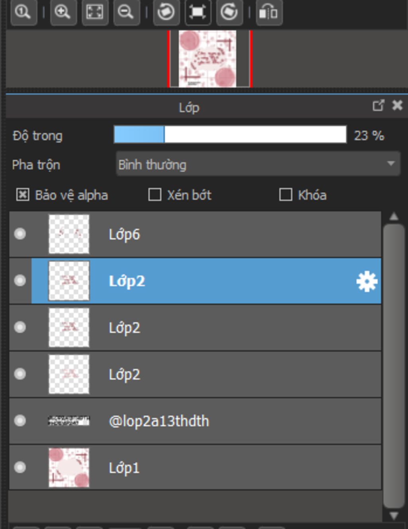This screenshot has height=529, width=408.
Task: Uncheck Bảo vệ alpha checkbox
Action: [23, 195]
